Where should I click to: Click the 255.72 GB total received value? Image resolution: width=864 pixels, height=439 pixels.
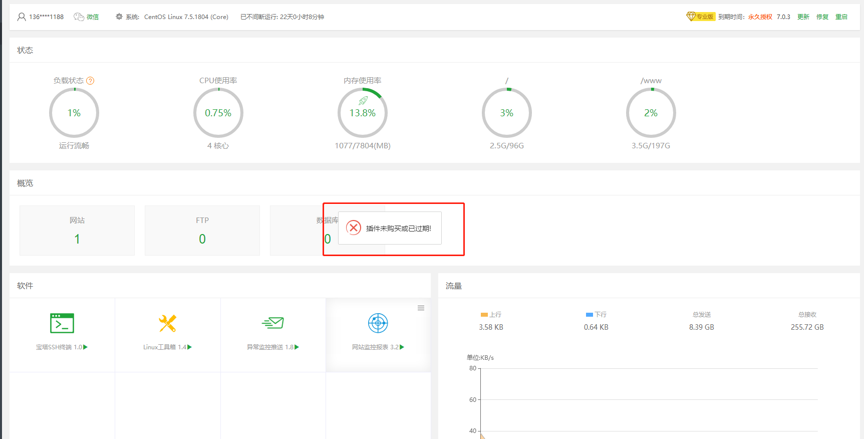807,327
